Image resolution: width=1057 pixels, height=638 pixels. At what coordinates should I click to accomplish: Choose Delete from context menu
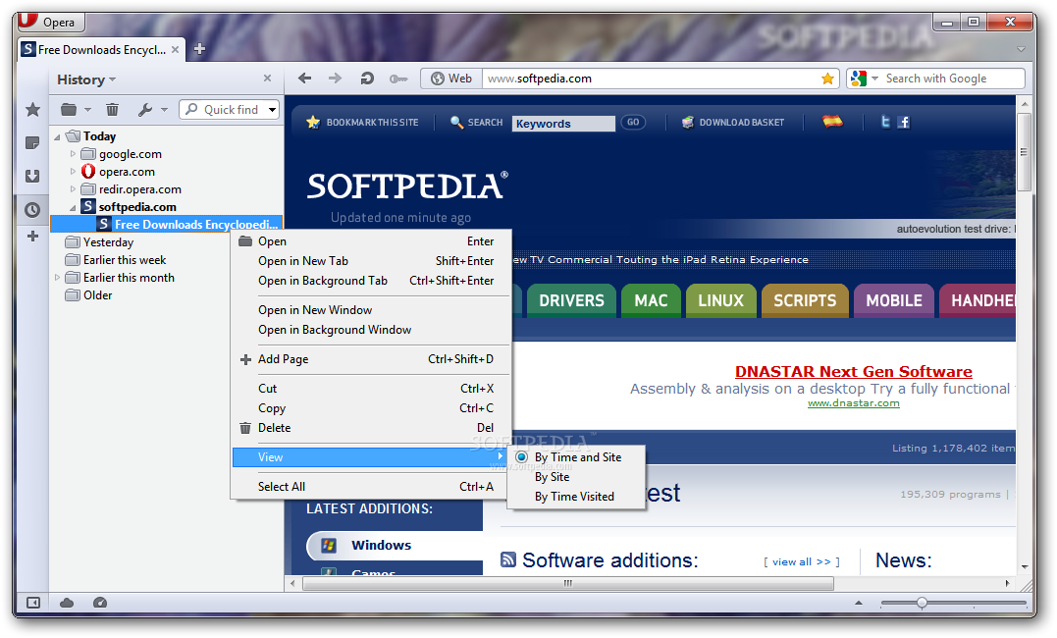coord(369,428)
